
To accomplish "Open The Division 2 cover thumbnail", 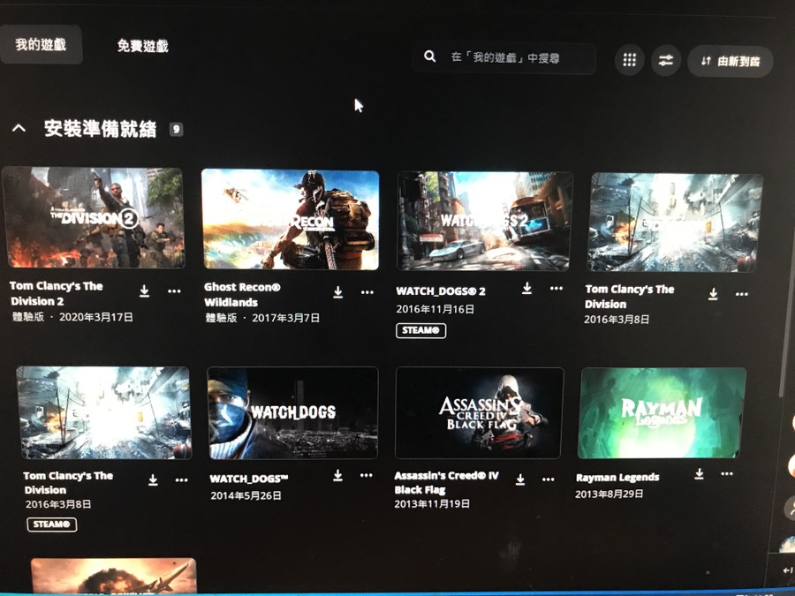I will [x=95, y=217].
